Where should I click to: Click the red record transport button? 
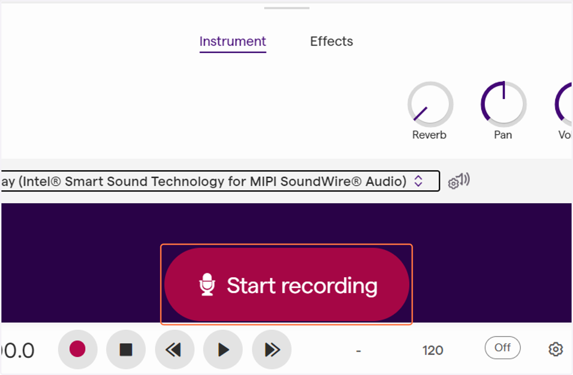77,350
